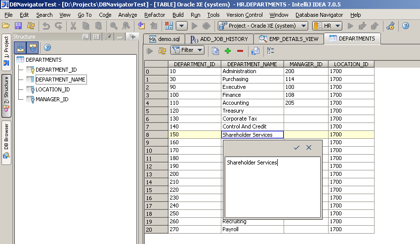The height and width of the screenshot is (244, 420).
Task: Open the Analyze menu
Action: (x=127, y=15)
